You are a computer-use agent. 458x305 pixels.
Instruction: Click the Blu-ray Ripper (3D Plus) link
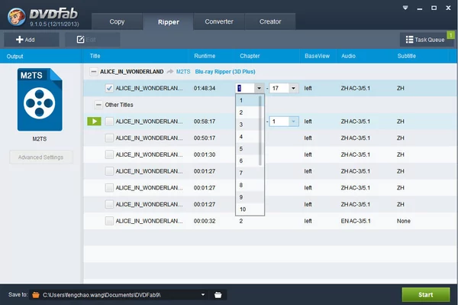(225, 72)
